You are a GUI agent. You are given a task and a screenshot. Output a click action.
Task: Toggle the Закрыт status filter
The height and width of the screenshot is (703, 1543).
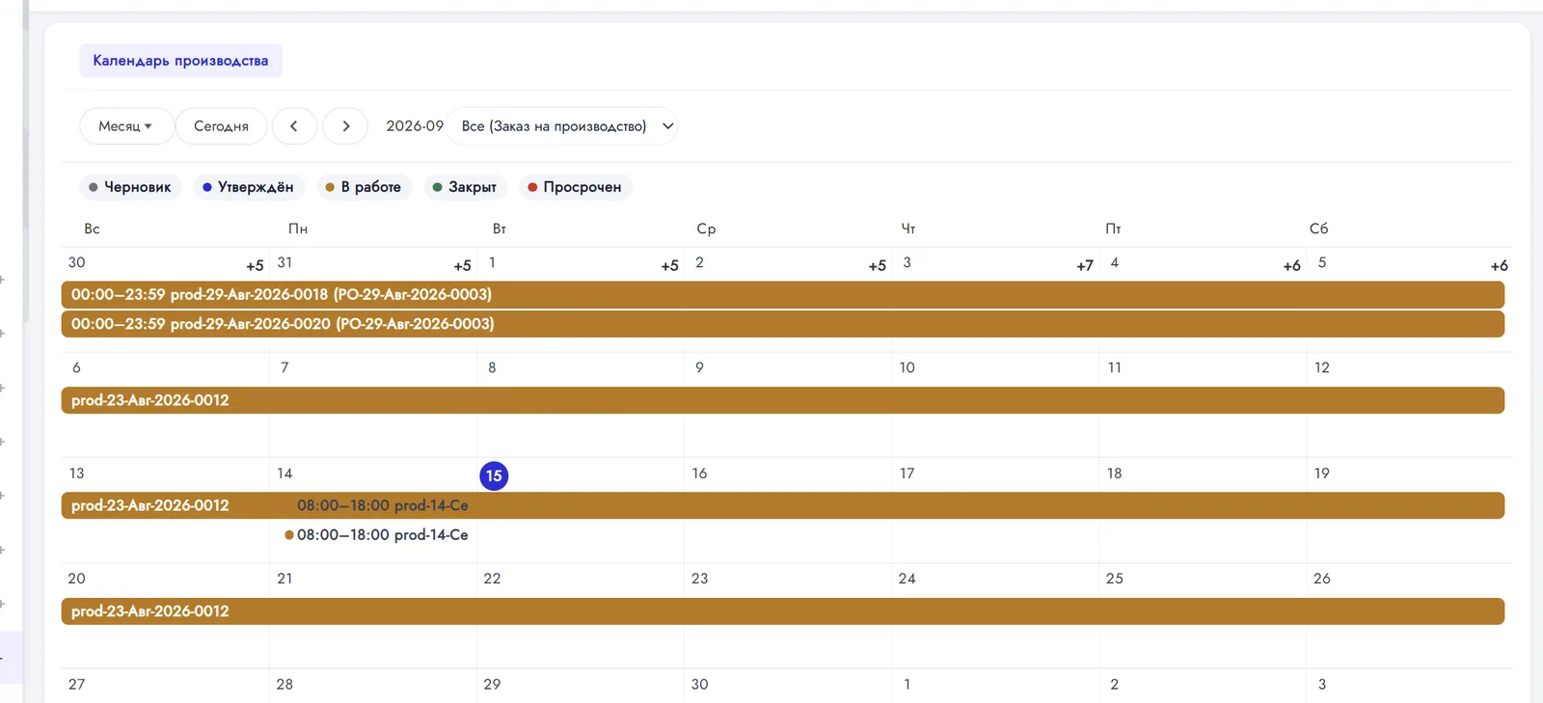pyautogui.click(x=465, y=187)
